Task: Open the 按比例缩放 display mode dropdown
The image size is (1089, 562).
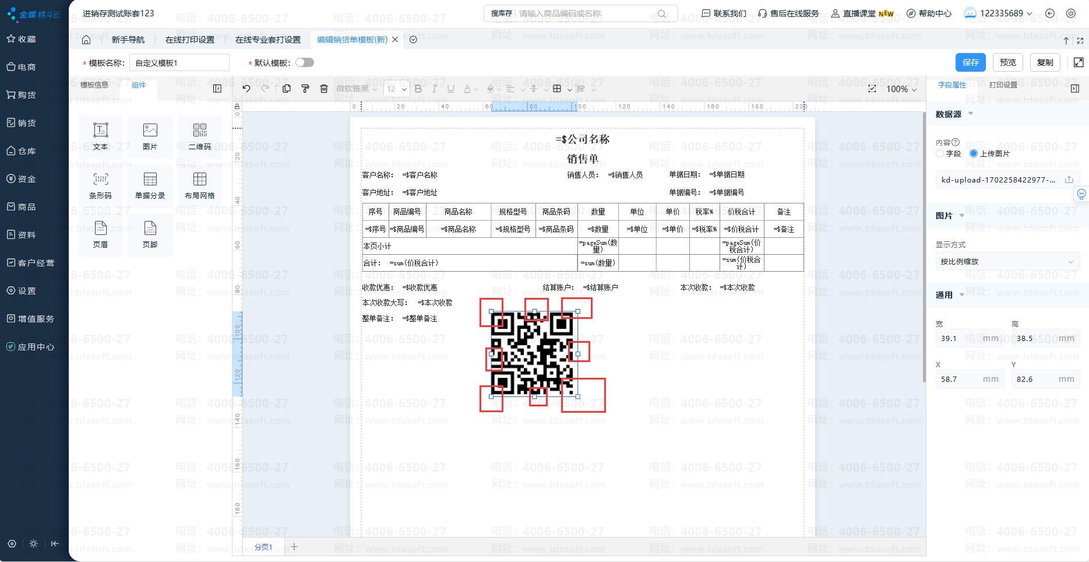Action: [1007, 262]
